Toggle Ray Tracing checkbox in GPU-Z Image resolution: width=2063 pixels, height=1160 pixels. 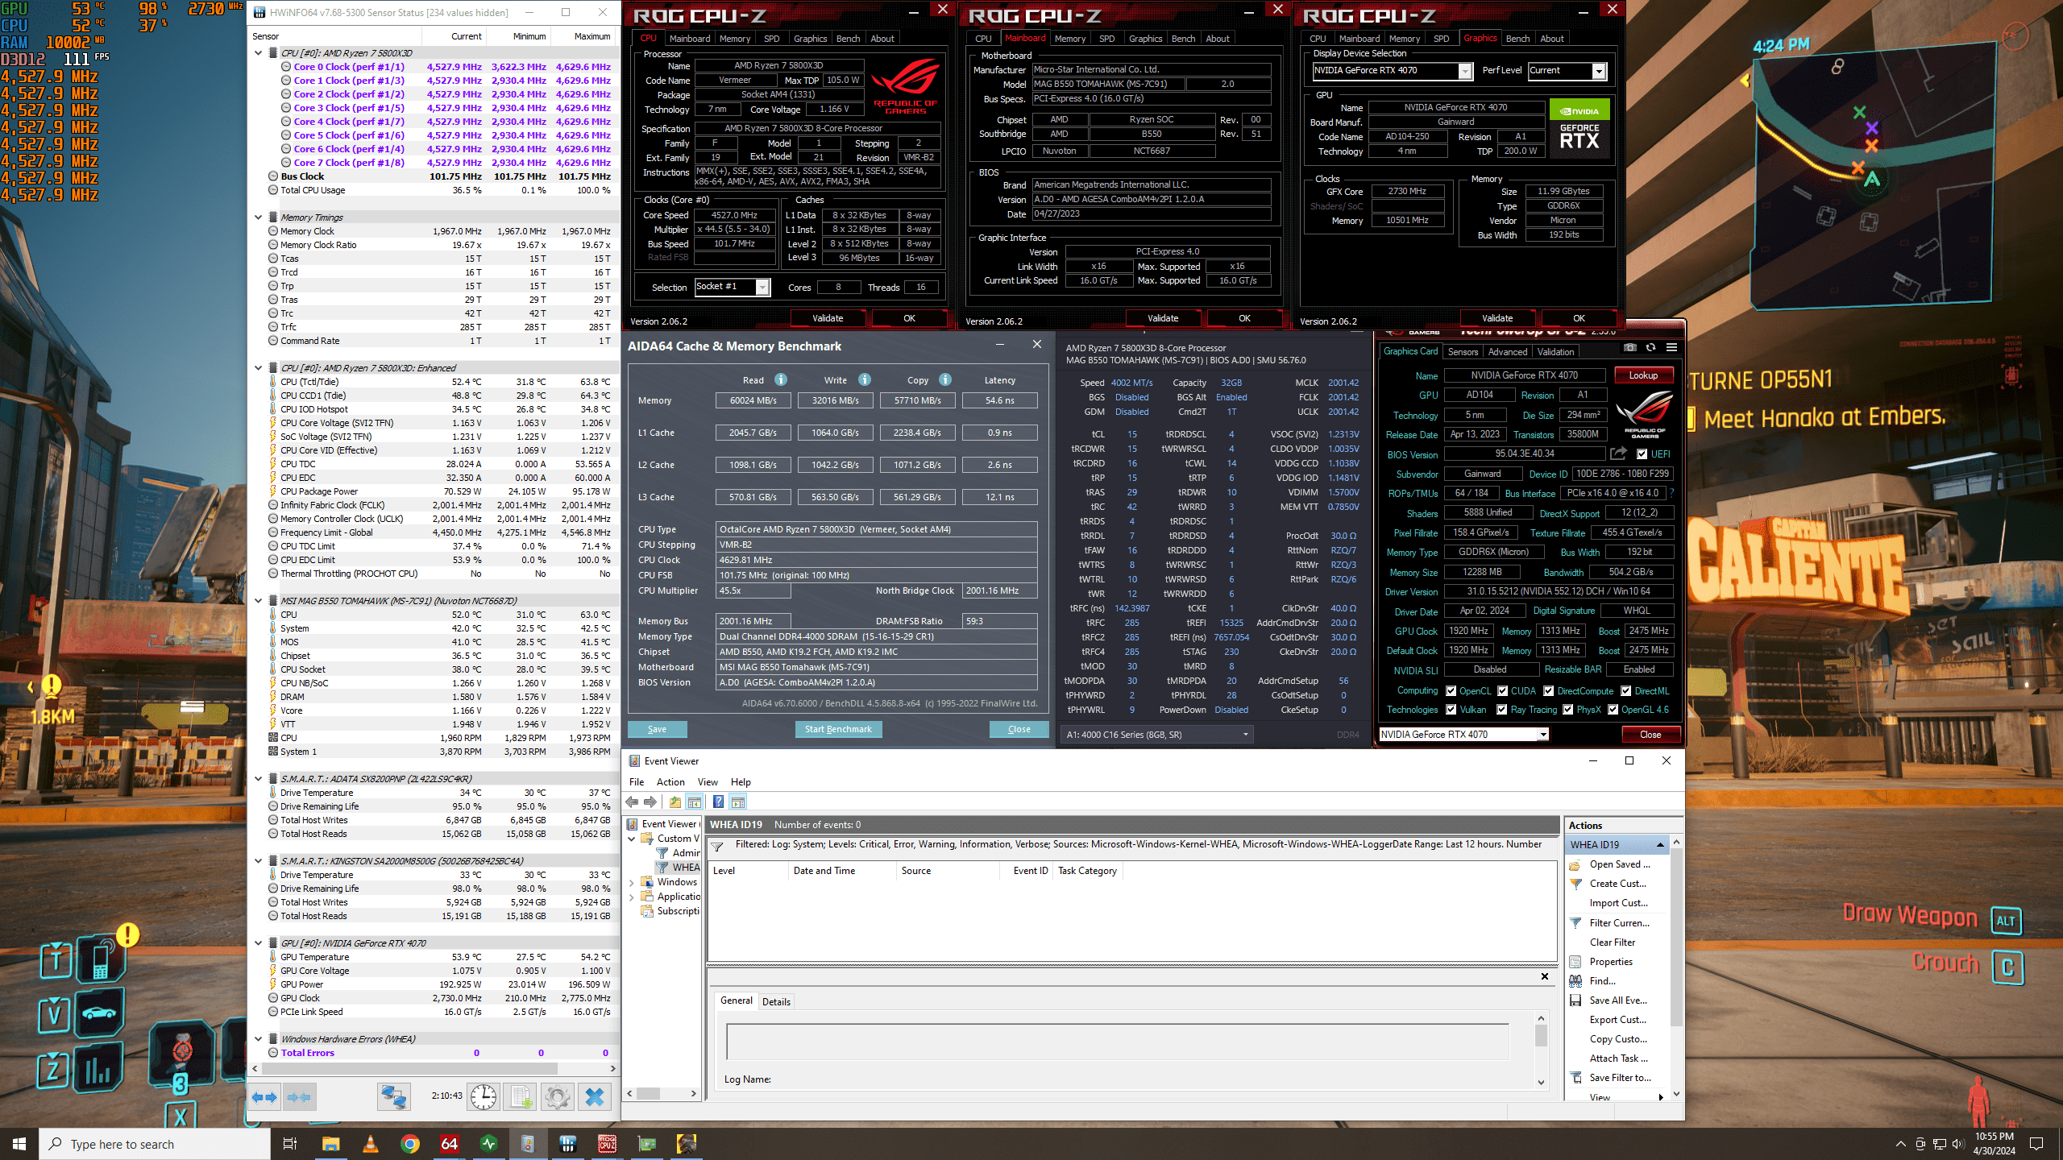1502,710
